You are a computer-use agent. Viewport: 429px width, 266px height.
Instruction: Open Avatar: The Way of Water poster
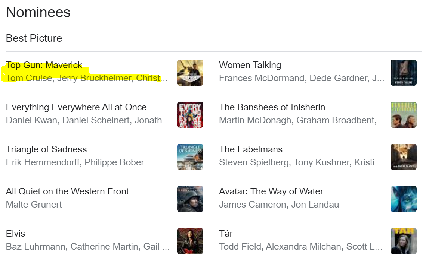pyautogui.click(x=403, y=199)
